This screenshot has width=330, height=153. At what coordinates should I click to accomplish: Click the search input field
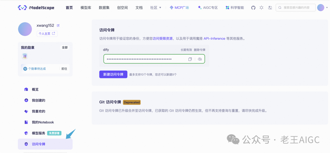point(296,8)
